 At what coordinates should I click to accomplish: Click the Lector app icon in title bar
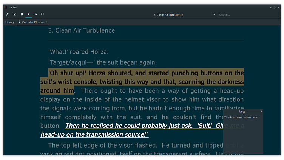(x=5, y=7)
